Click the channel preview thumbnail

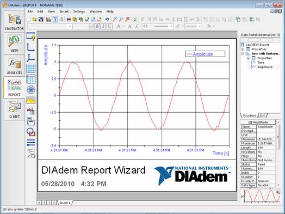tap(261, 197)
